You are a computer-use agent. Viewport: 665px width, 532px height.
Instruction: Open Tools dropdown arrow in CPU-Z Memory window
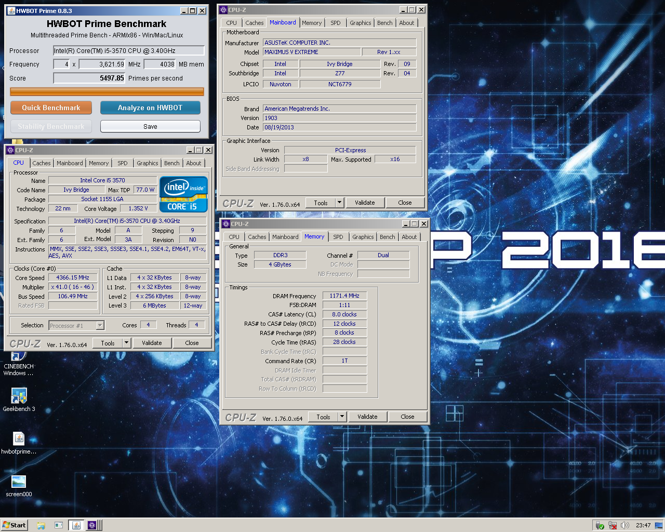click(x=342, y=417)
